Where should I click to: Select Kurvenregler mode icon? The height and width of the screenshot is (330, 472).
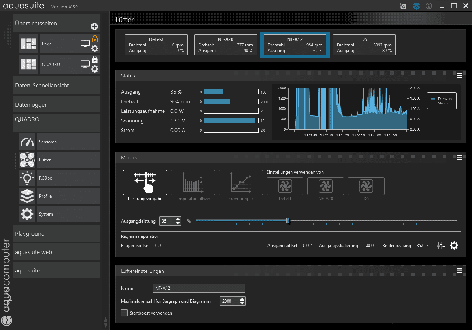click(241, 183)
